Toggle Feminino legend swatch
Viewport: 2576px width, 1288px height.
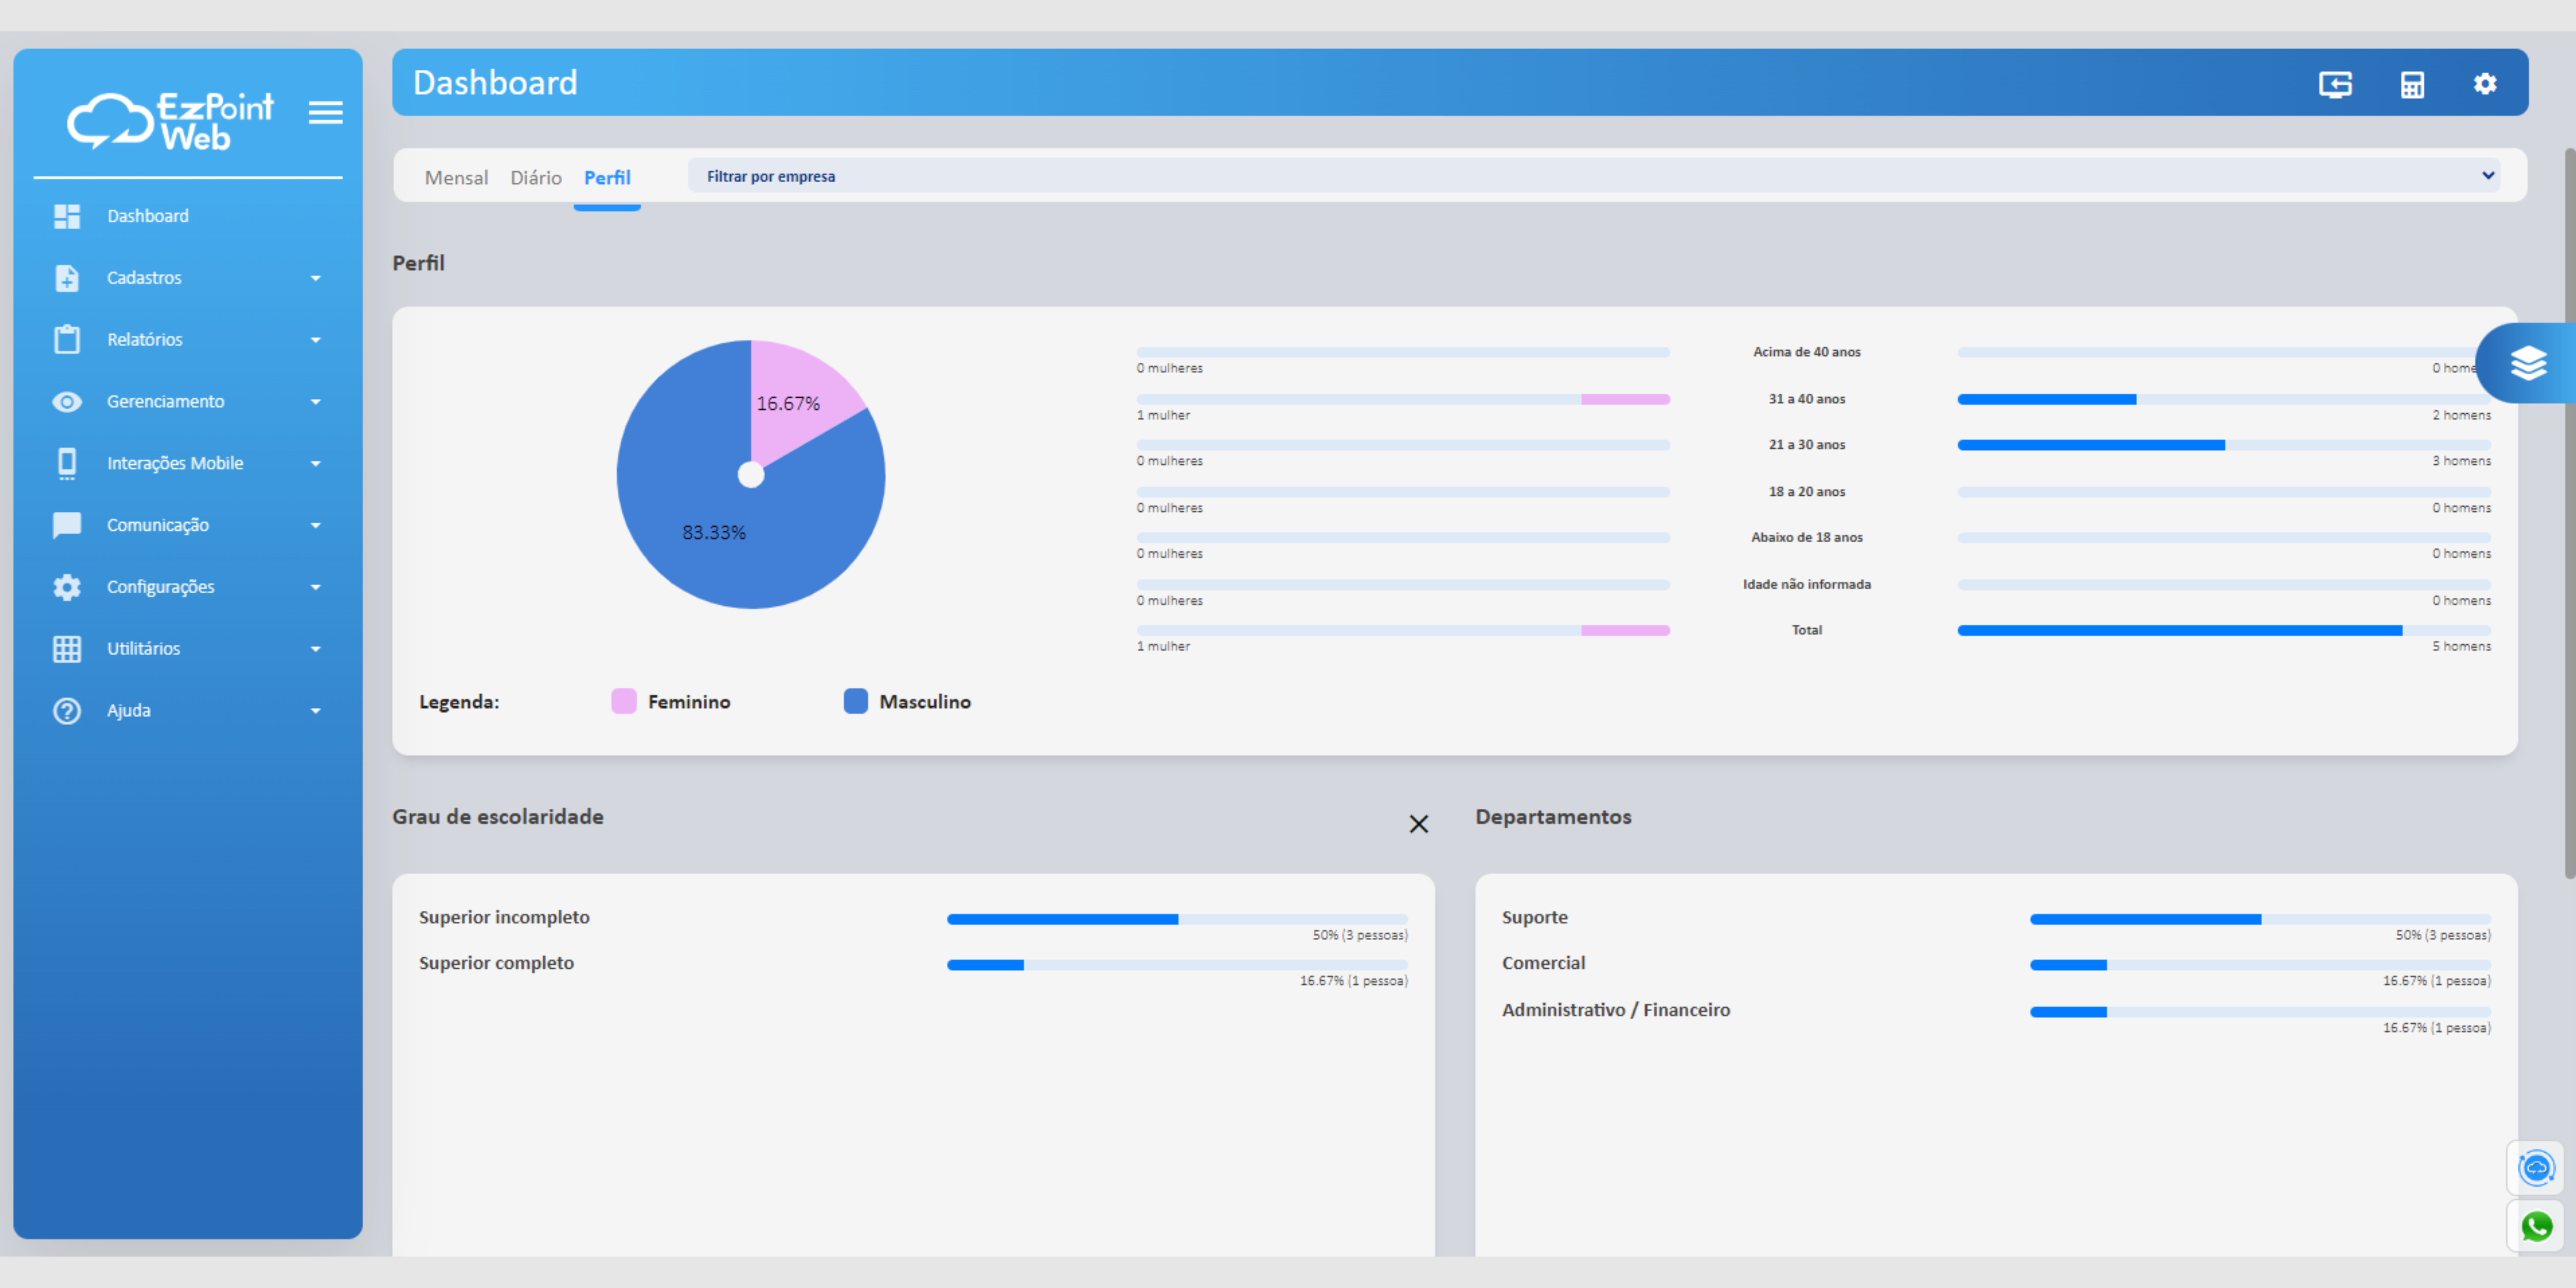tap(623, 701)
